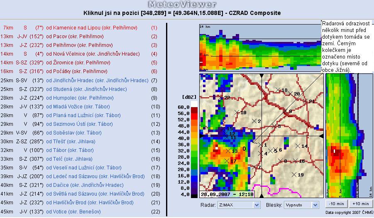Viewport: 374px width, 218px height.
Task: Select the Humpolec location entry
Action: [x=80, y=98]
